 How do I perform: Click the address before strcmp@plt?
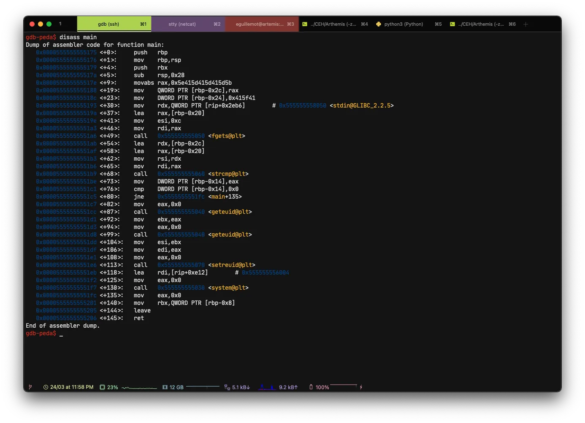(x=181, y=174)
